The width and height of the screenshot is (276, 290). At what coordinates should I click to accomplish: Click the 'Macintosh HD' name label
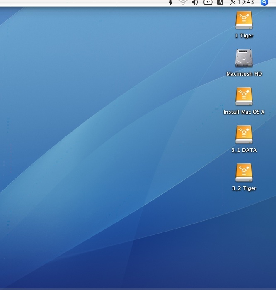(x=244, y=74)
